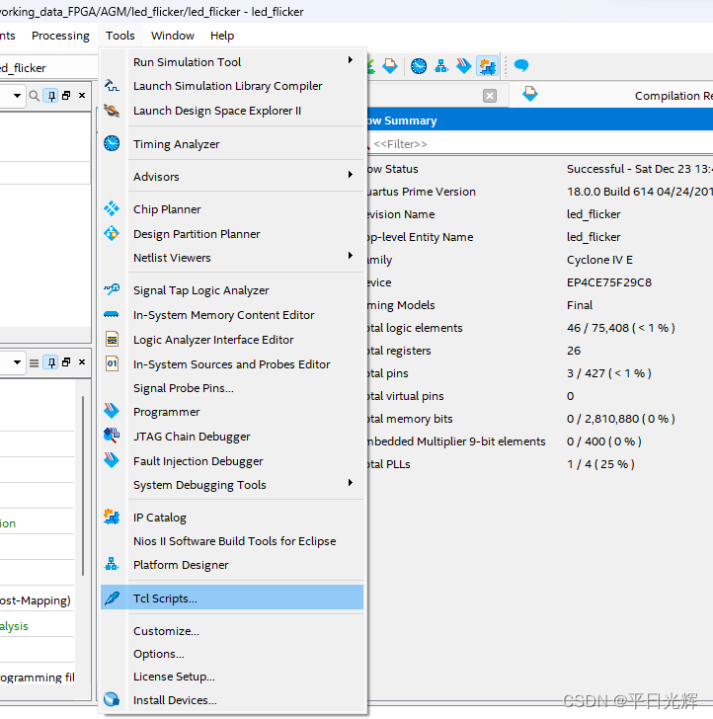Open Netlist Viewers submenu

tap(232, 258)
